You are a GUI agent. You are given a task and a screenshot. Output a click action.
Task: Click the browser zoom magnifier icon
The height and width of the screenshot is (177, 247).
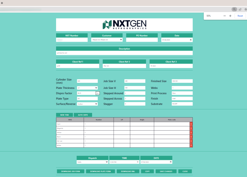tap(234, 9)
